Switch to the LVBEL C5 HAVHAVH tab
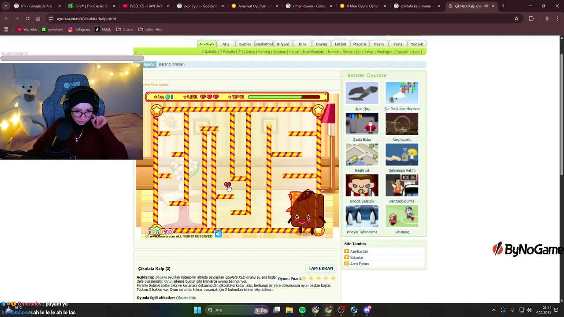The image size is (564, 317). pos(146,6)
